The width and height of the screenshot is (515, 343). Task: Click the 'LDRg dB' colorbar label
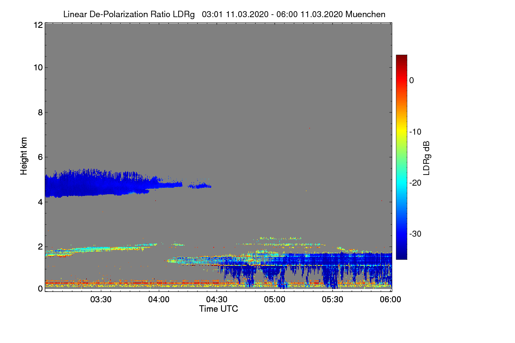point(426,158)
